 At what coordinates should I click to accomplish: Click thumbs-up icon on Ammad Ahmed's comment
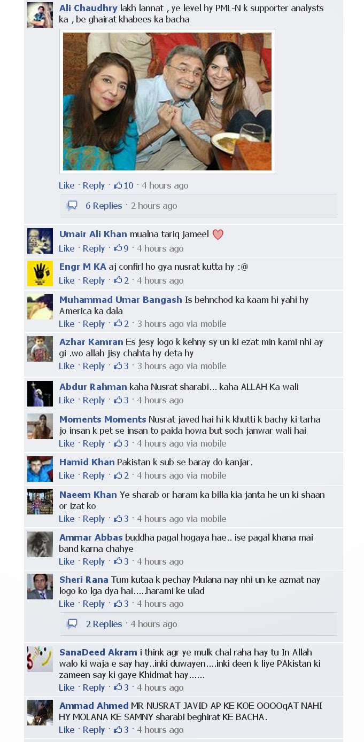[118, 730]
